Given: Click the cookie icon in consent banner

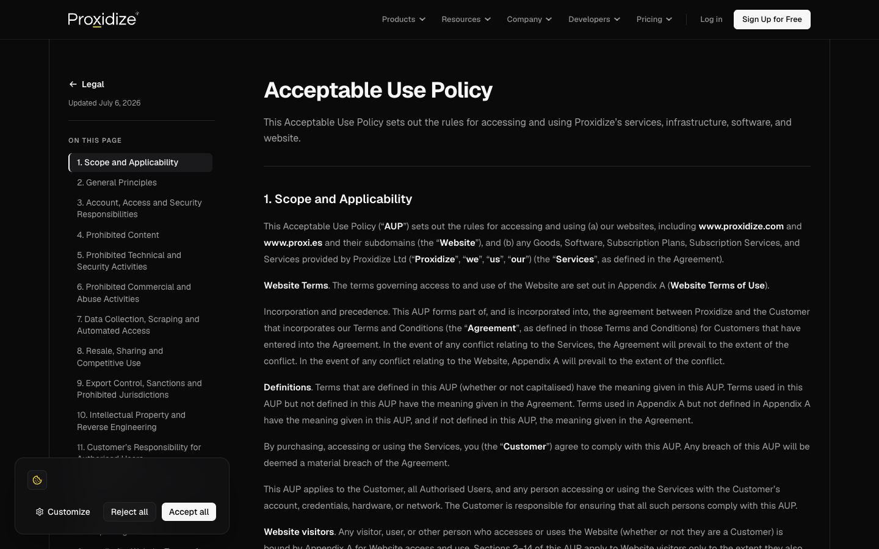Looking at the screenshot, I should point(37,480).
